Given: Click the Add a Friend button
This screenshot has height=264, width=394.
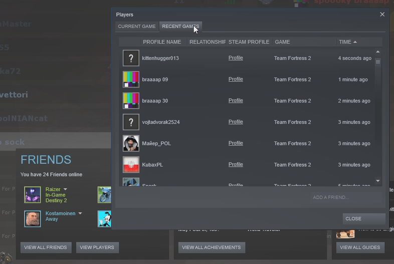Looking at the screenshot, I should click(346, 197).
